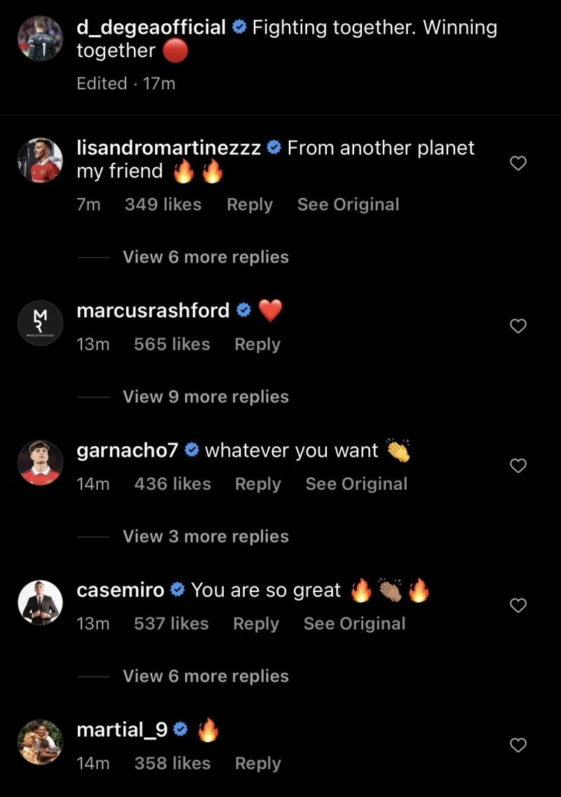See original of casemiro's comment

coord(354,624)
